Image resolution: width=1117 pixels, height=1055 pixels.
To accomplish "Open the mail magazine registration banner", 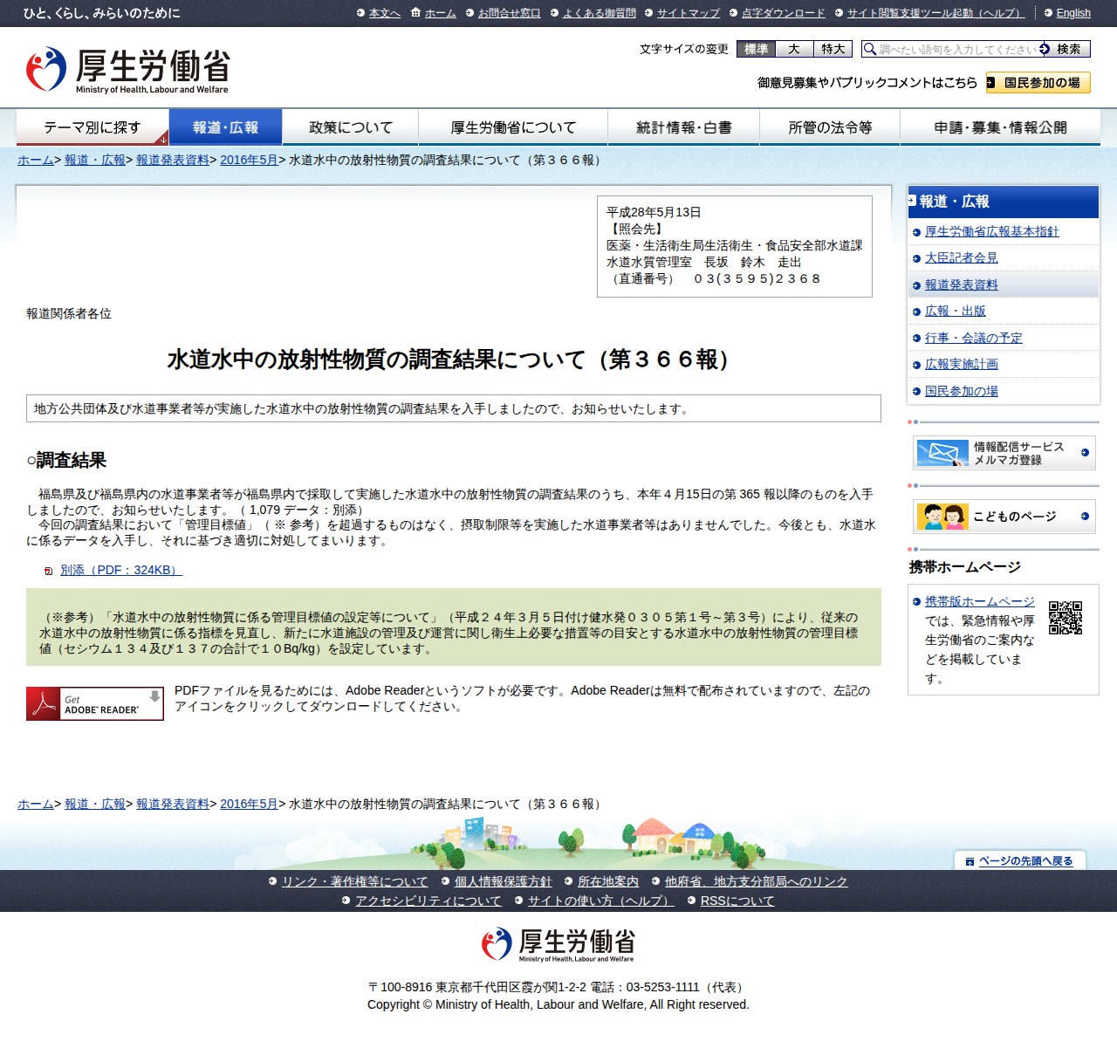I will [1004, 453].
